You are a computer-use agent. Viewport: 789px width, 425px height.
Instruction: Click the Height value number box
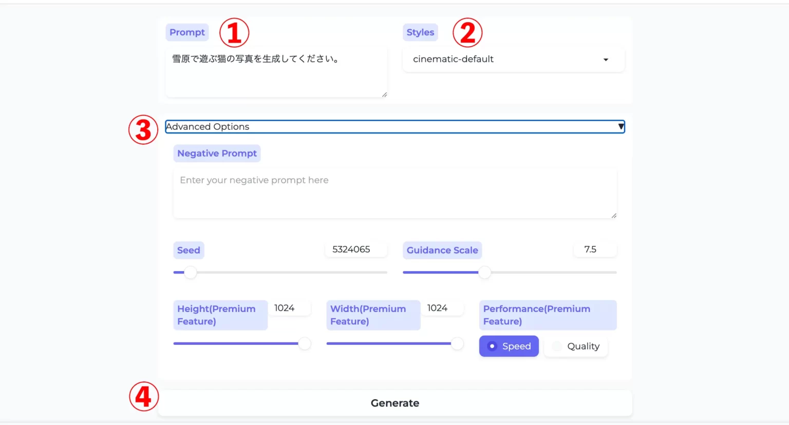tap(289, 308)
